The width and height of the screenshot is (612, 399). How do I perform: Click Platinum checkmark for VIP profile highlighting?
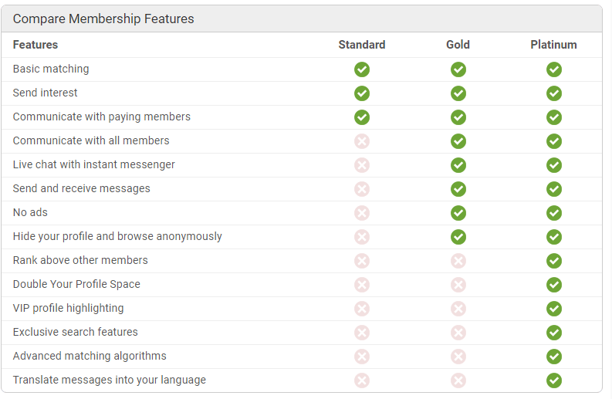(554, 309)
